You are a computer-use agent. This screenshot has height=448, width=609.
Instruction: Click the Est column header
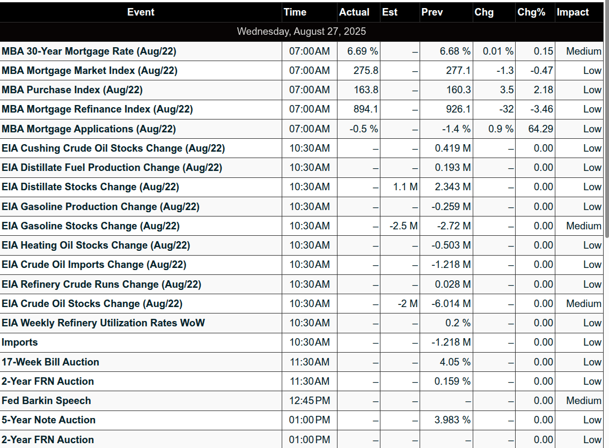coord(390,12)
